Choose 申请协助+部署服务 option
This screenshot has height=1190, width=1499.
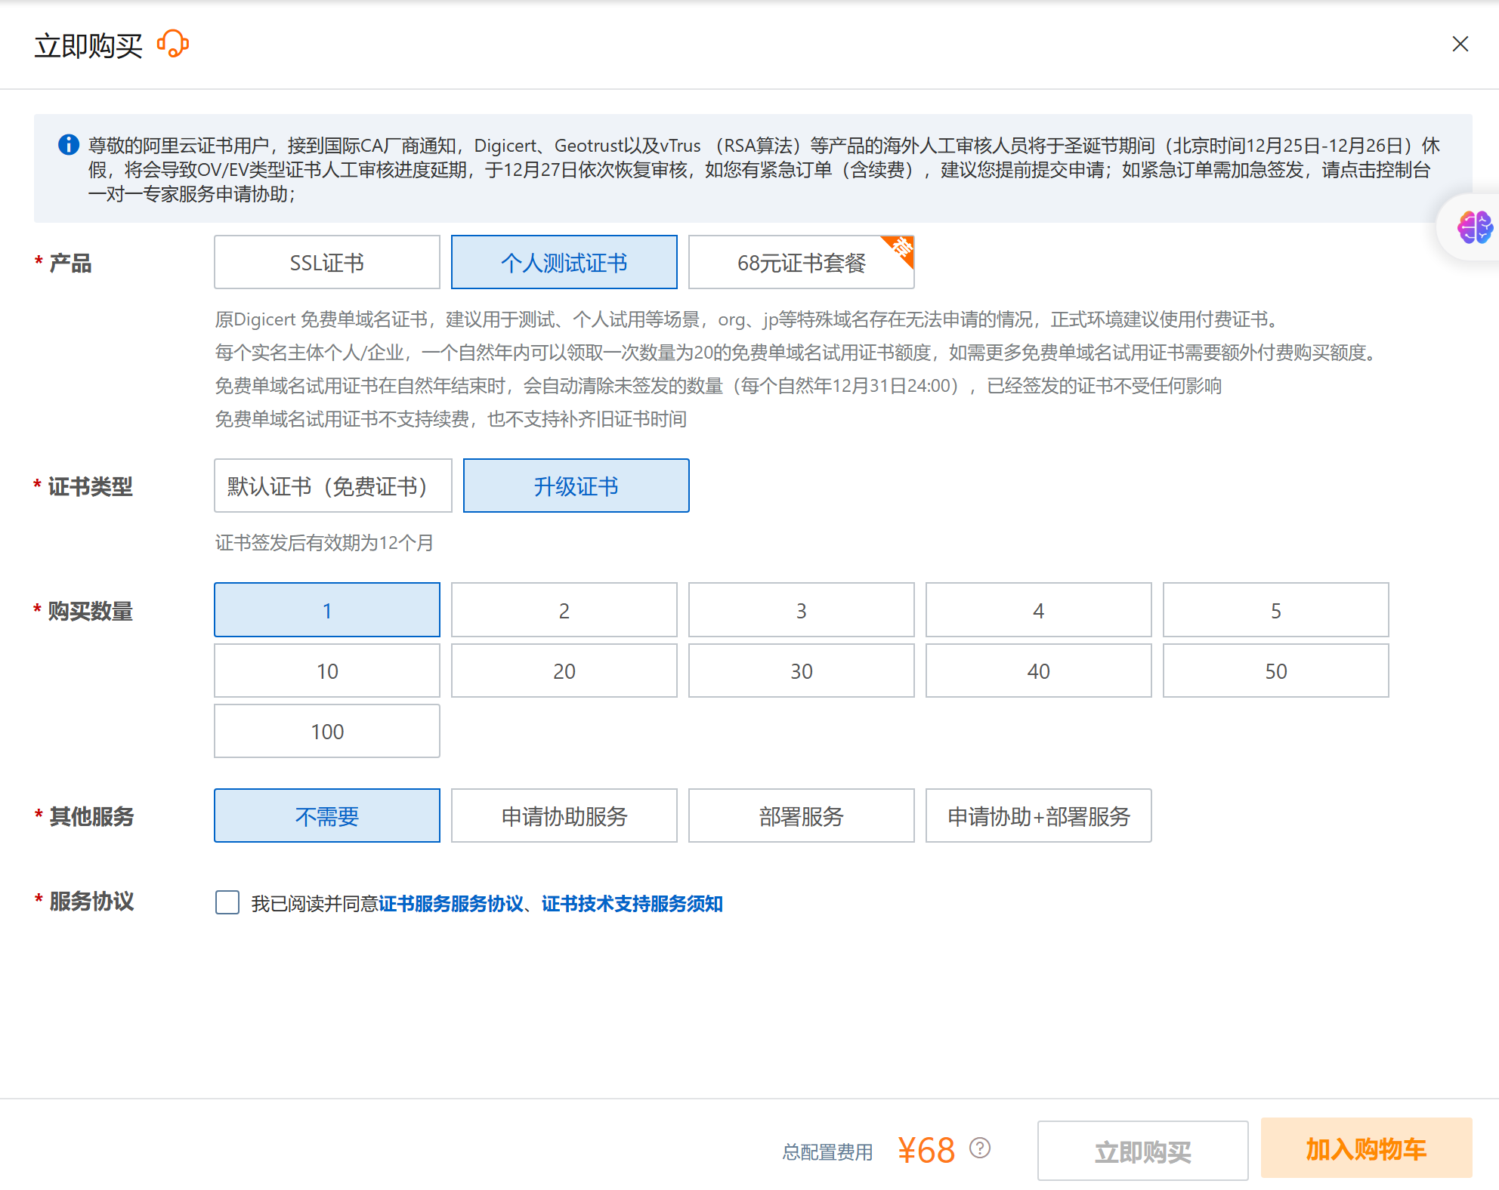(x=1039, y=815)
